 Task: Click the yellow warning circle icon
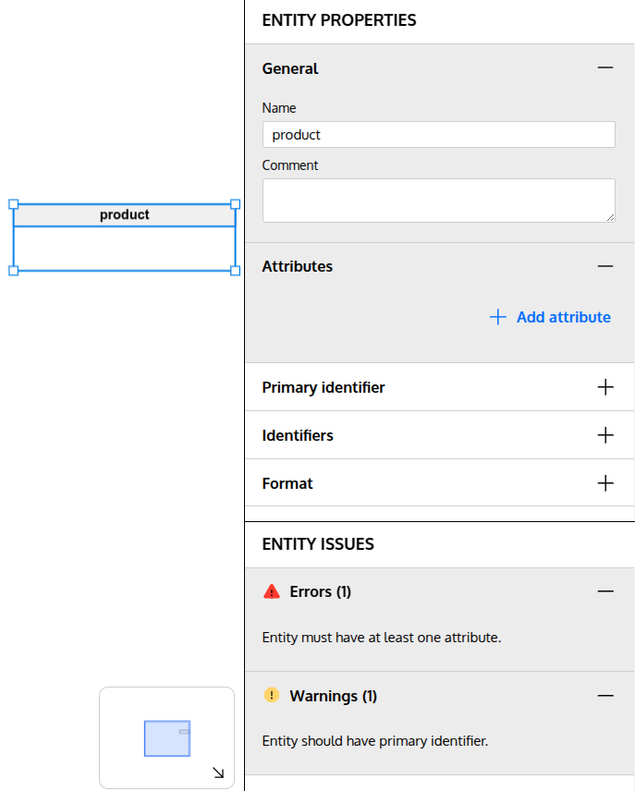[x=271, y=695]
